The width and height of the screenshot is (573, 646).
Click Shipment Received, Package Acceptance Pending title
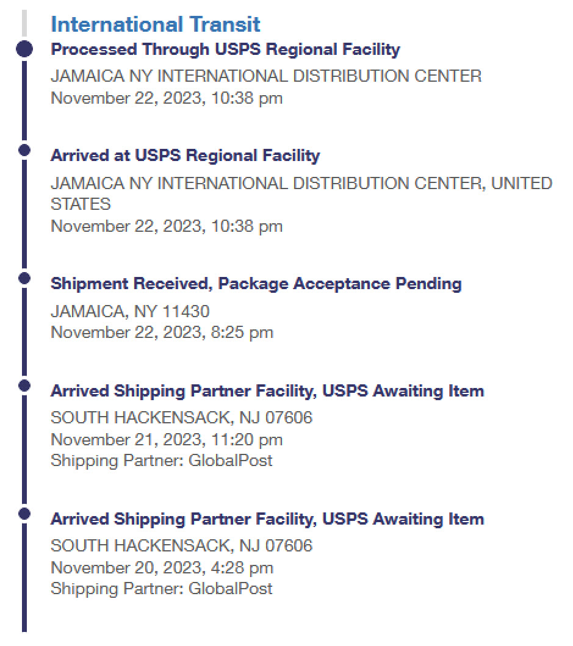pos(256,284)
